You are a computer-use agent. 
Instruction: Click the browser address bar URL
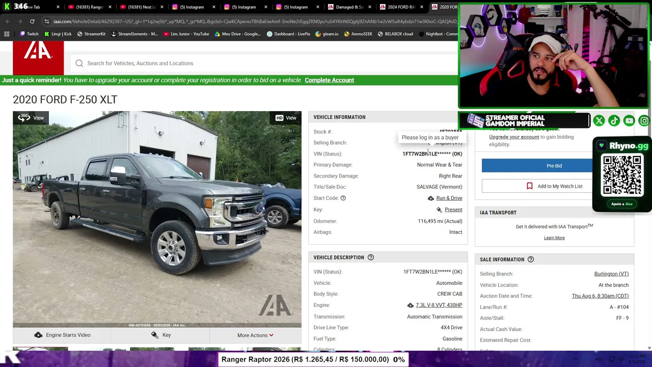[x=255, y=21]
